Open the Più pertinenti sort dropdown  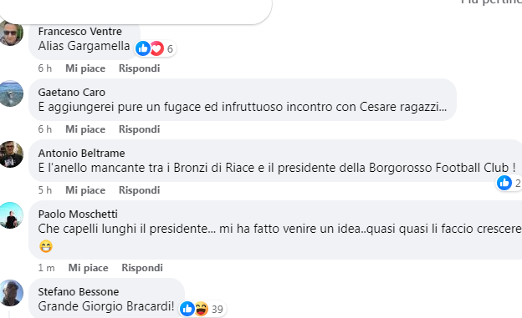point(491,2)
